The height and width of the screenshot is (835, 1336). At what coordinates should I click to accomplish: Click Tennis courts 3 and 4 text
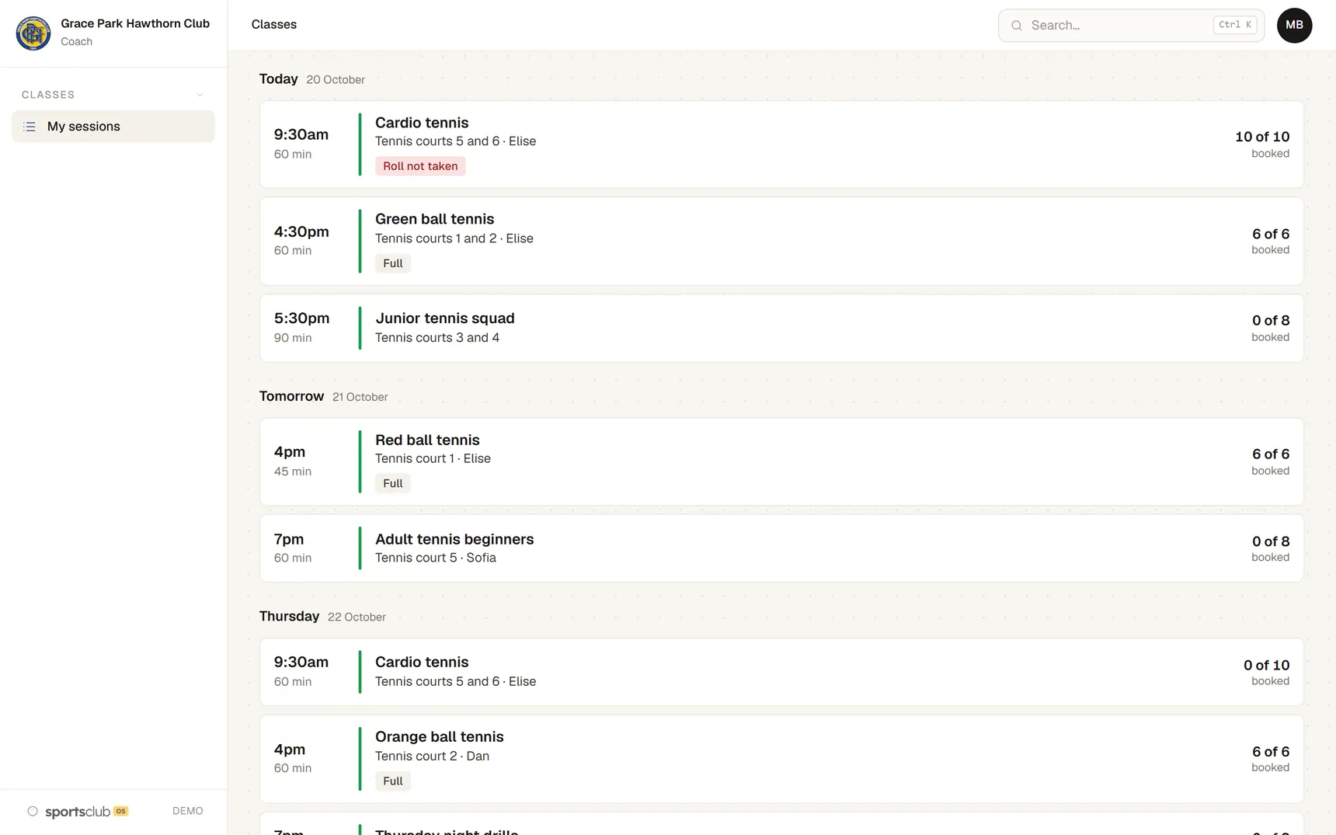coord(437,338)
